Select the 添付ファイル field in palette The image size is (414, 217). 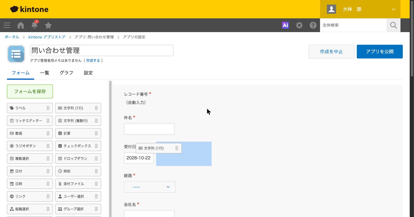point(78,184)
